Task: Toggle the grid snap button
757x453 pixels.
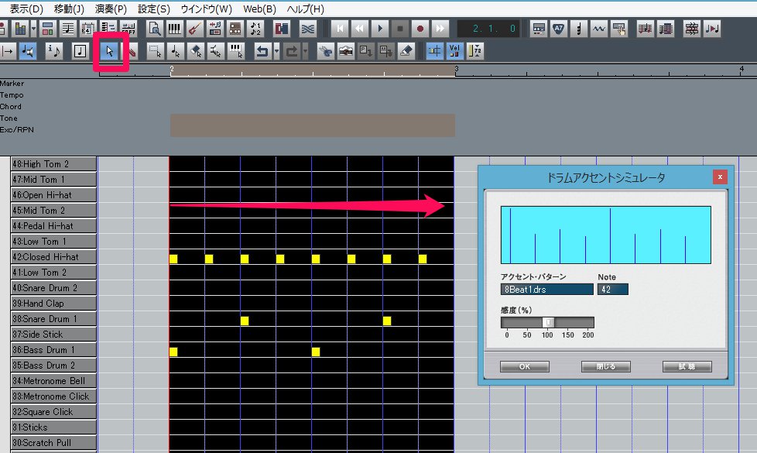Action: coord(435,51)
